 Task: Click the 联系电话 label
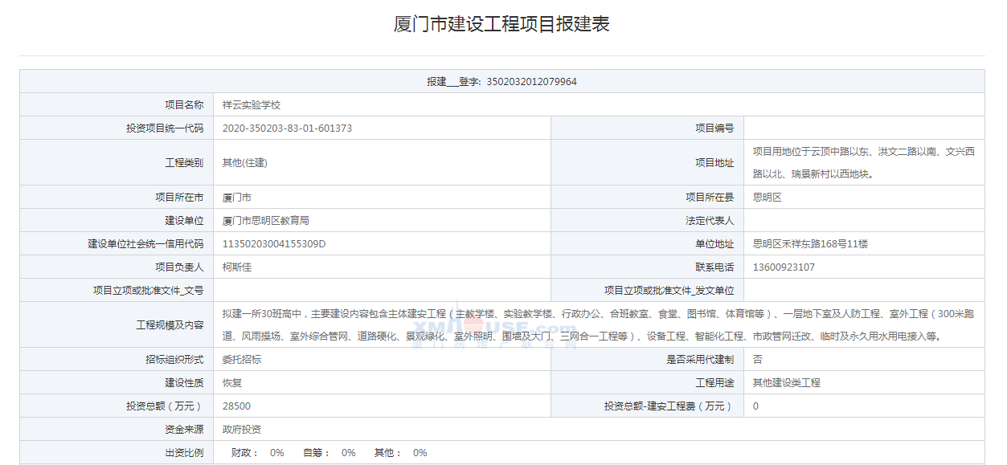click(x=714, y=267)
